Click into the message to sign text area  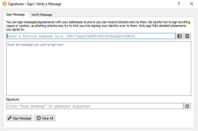pos(98,68)
